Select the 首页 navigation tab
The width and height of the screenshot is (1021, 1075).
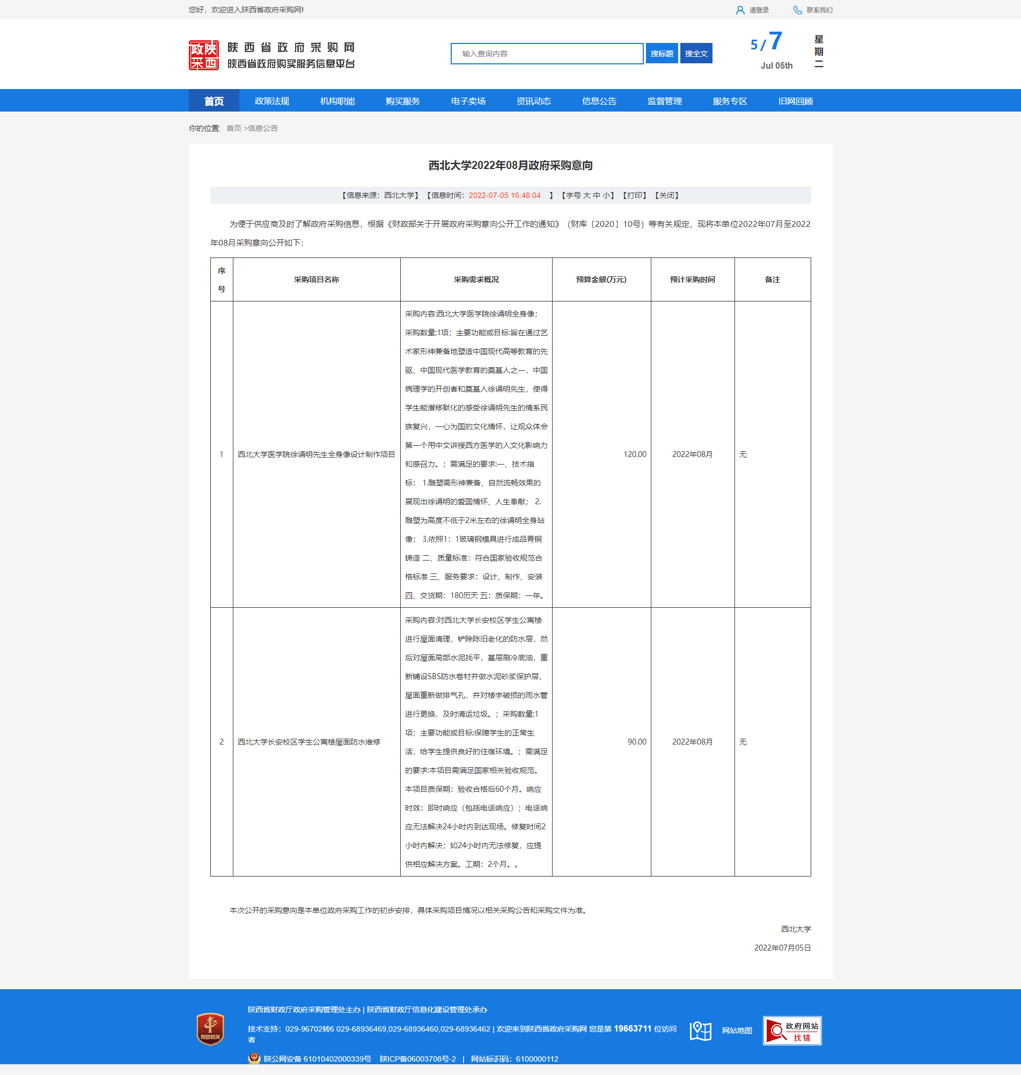tap(214, 101)
